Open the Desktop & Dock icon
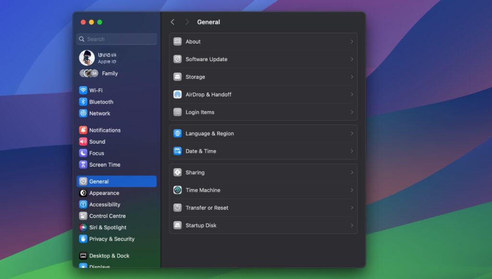492x279 pixels. pyautogui.click(x=83, y=256)
